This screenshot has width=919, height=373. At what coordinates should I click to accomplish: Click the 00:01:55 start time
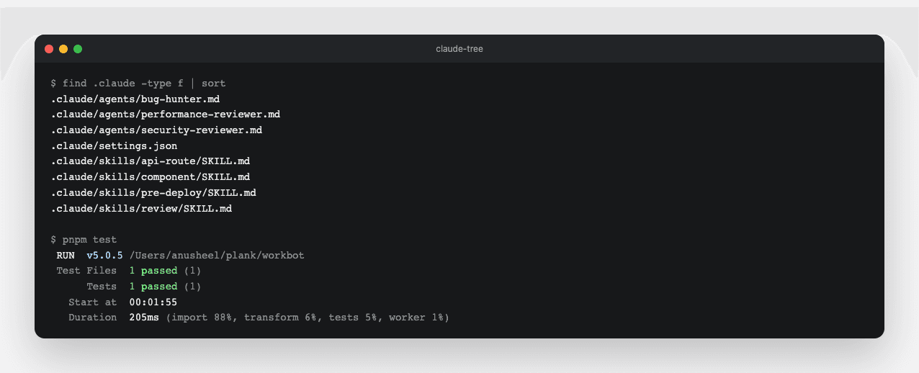coord(153,302)
